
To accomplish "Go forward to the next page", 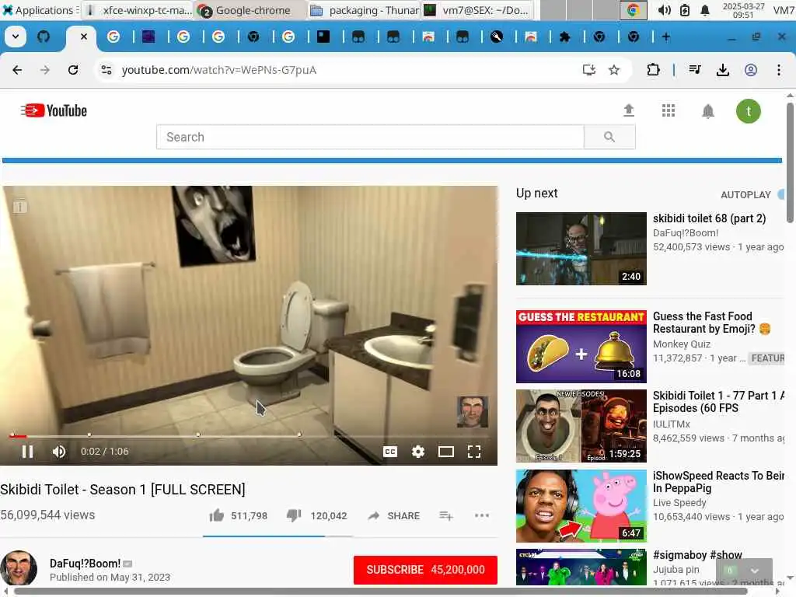I will pyautogui.click(x=45, y=70).
